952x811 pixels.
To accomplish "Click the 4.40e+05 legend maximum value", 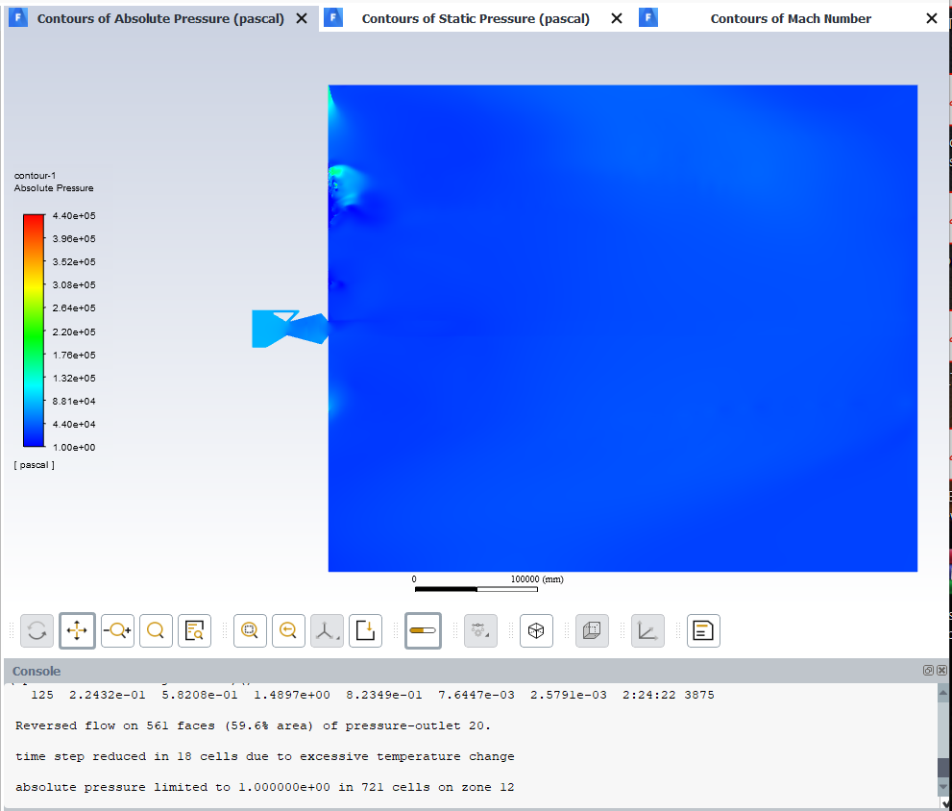I will 73,215.
